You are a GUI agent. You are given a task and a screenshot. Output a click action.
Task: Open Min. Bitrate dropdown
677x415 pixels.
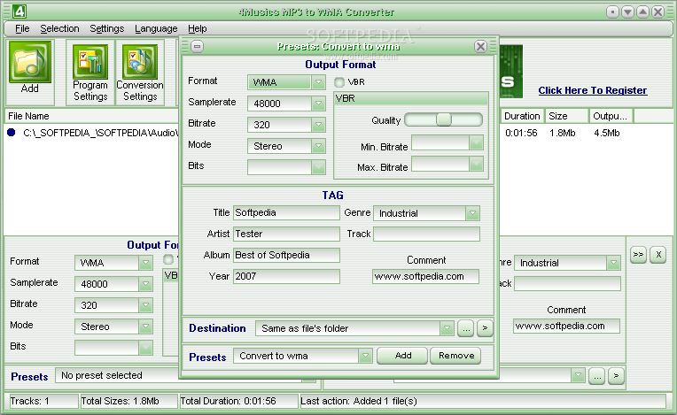pyautogui.click(x=476, y=142)
